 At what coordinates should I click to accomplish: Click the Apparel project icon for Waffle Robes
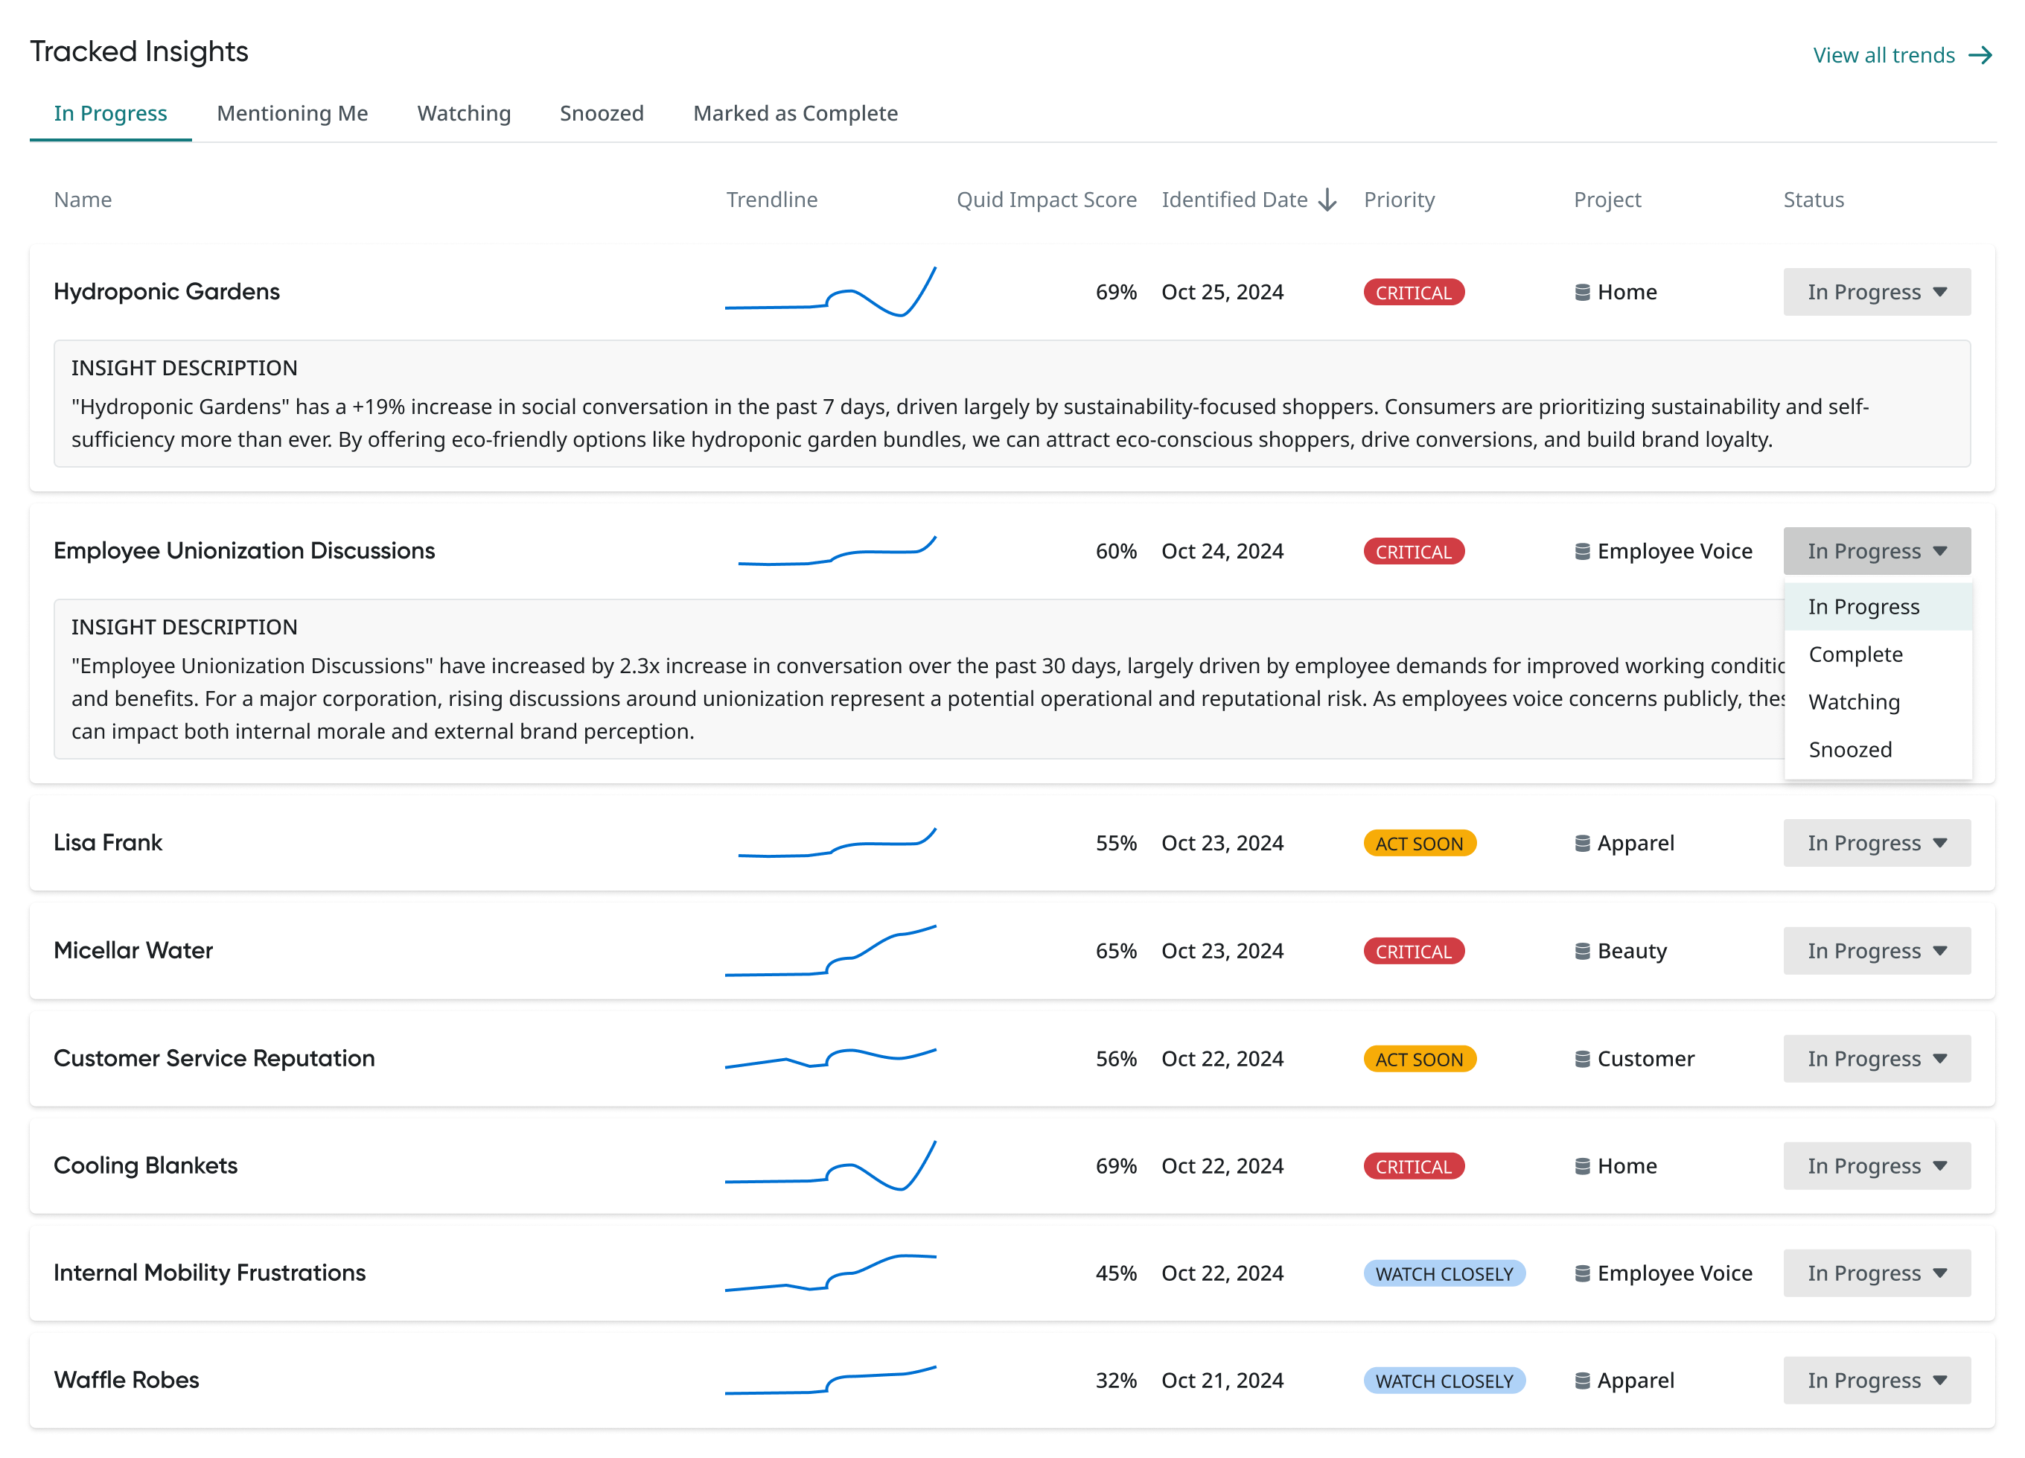(x=1581, y=1381)
